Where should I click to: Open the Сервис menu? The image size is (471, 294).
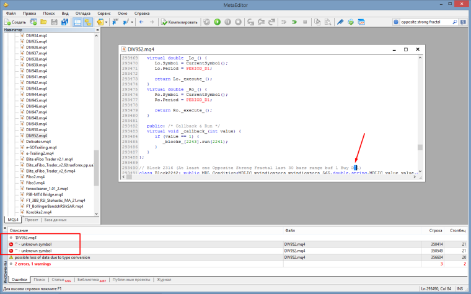pyautogui.click(x=104, y=13)
